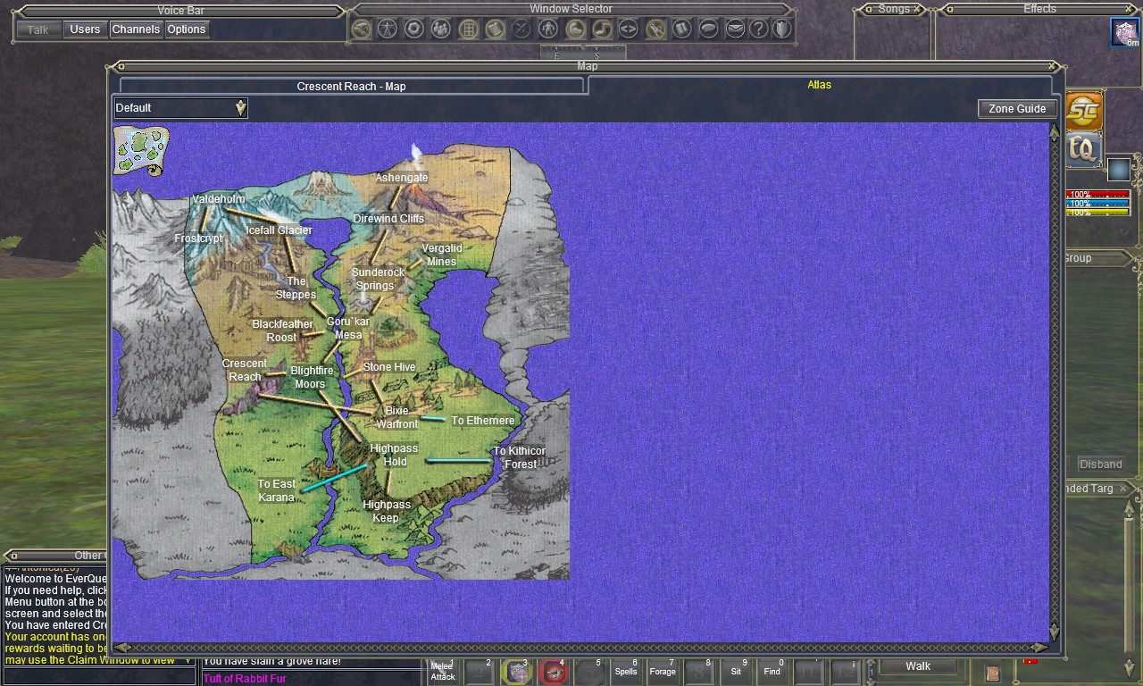Click the ring-shaped icon in Window Selector
The width and height of the screenshot is (1143, 686).
pyautogui.click(x=414, y=29)
